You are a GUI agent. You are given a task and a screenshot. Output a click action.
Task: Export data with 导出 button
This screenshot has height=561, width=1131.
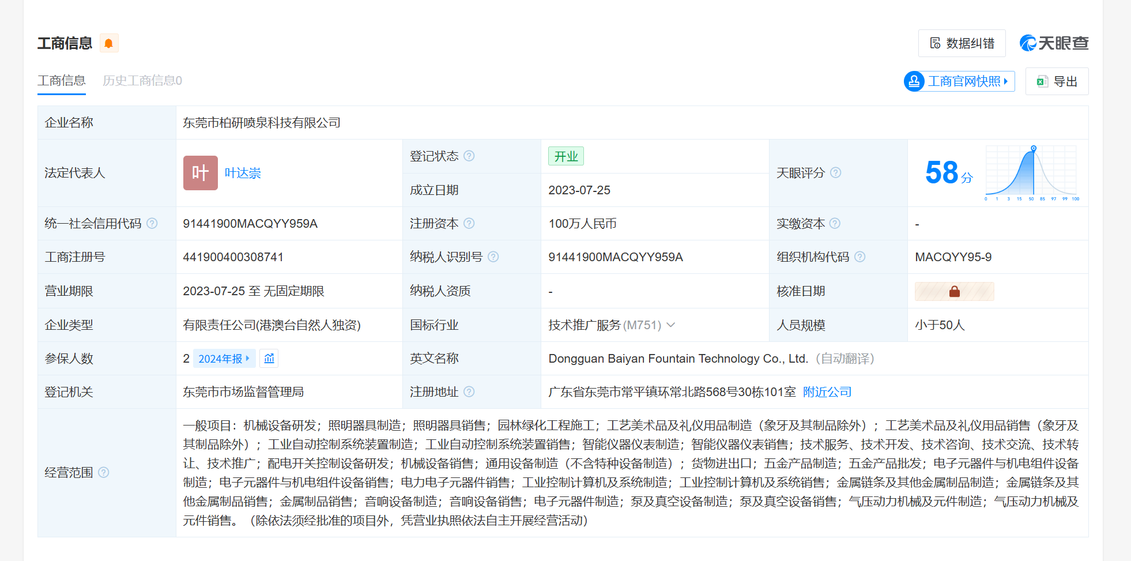(x=1057, y=81)
